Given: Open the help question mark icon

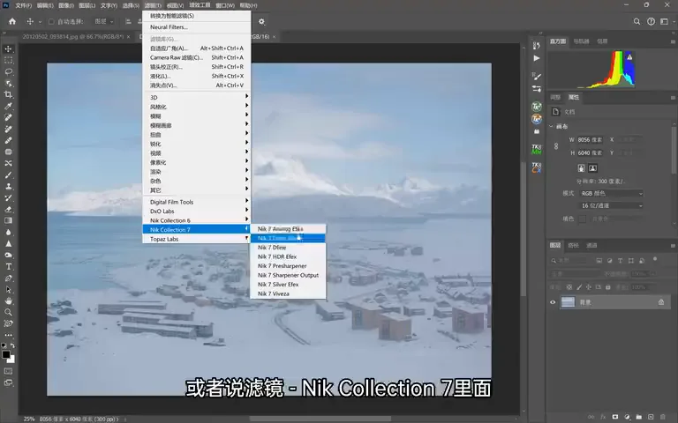Looking at the screenshot, I should click(651, 21).
